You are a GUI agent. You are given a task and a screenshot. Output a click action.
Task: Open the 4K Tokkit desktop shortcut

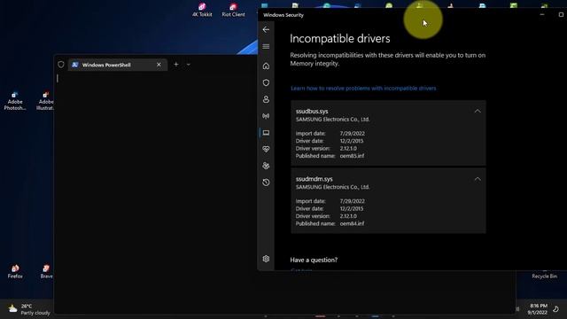(202, 10)
